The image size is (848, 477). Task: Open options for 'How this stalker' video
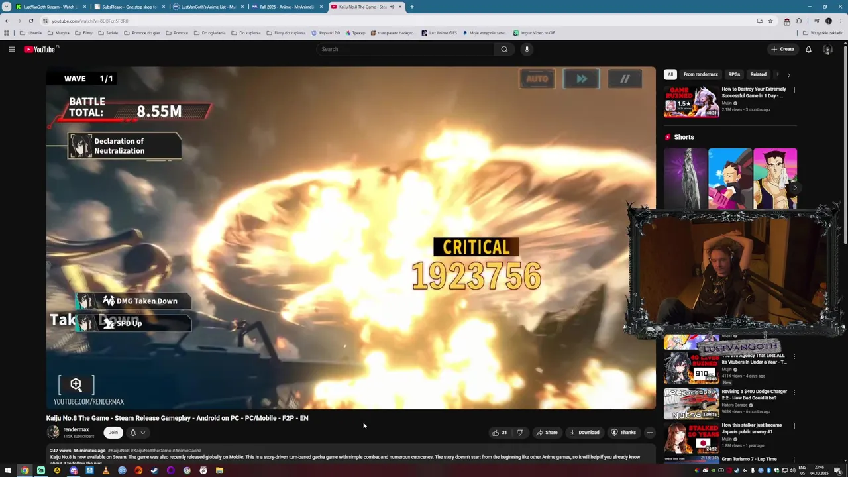[794, 426]
